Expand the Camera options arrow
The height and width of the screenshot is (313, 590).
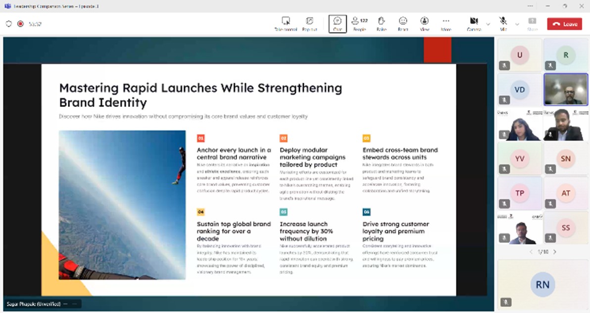click(488, 24)
